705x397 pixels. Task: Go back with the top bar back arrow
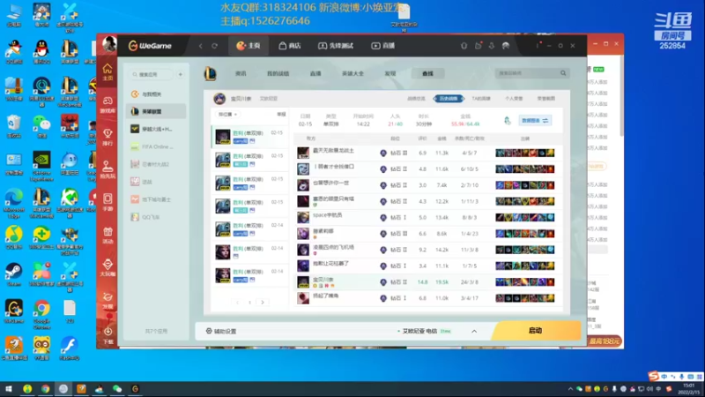(x=201, y=46)
